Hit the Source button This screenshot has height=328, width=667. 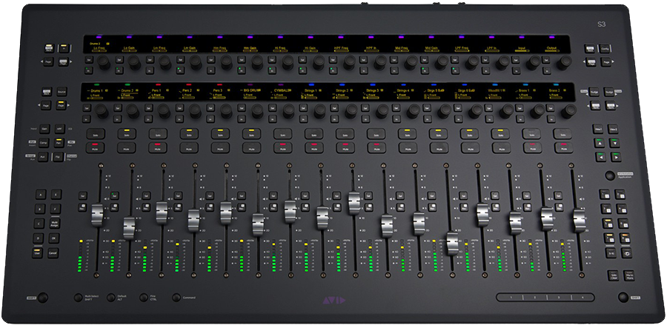point(62,91)
